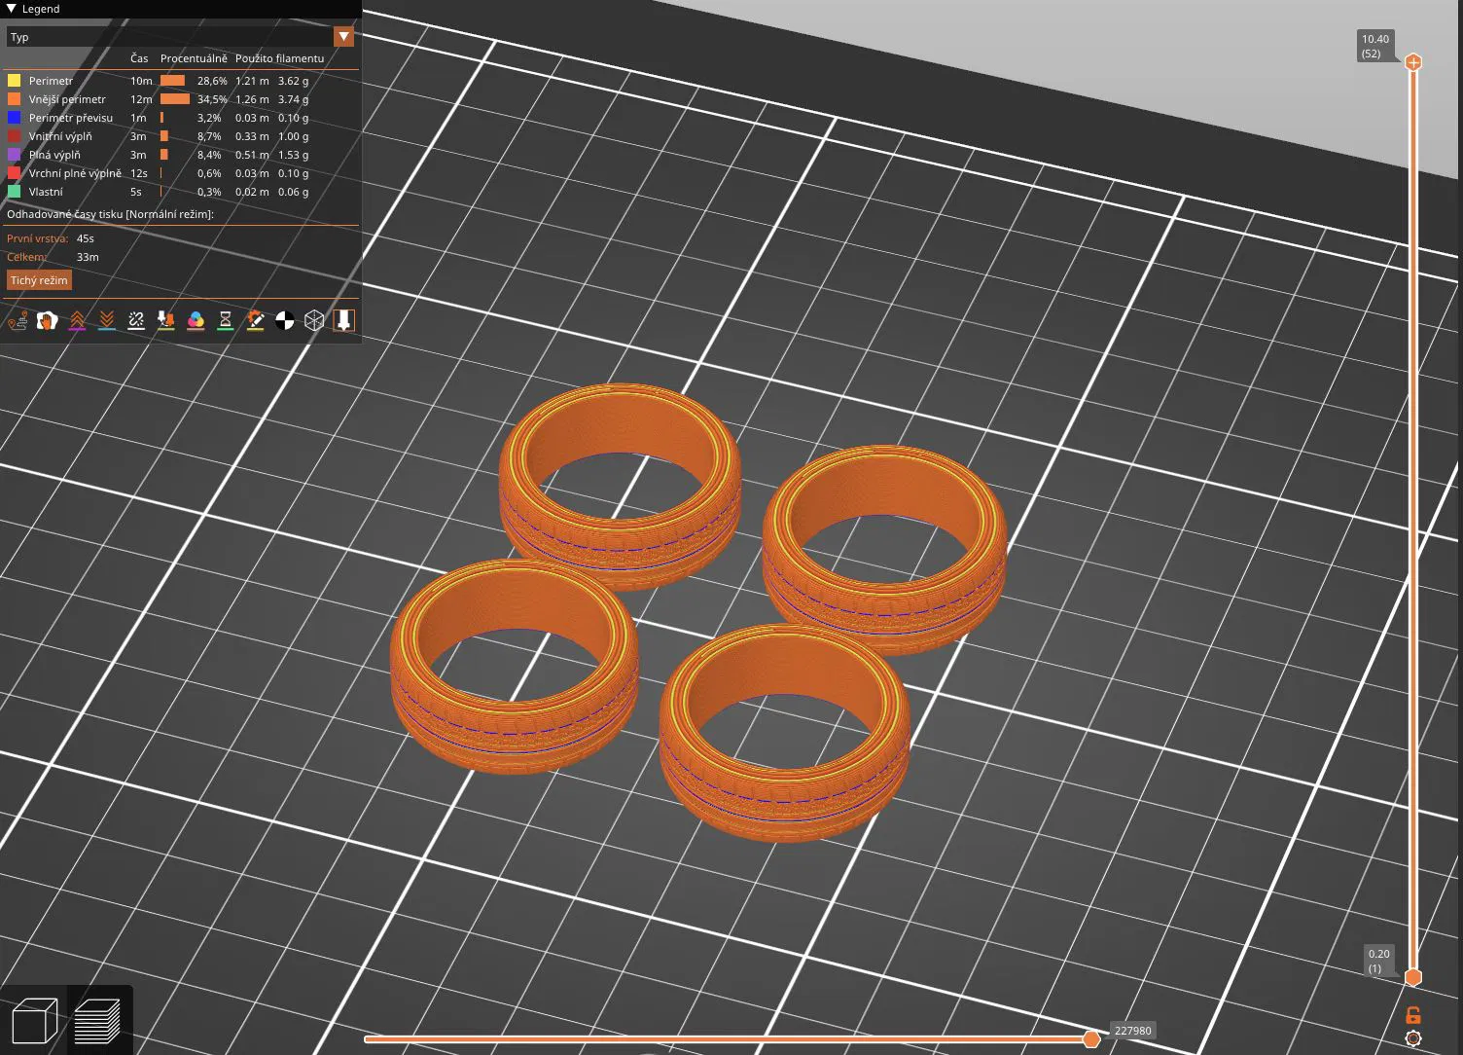Toggle print pauses hourglass icon
This screenshot has height=1055, width=1463.
(x=226, y=320)
